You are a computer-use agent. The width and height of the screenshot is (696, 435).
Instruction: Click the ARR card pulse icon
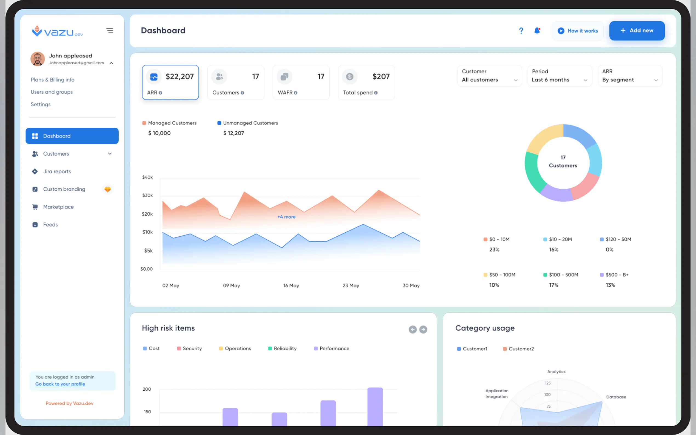(154, 77)
